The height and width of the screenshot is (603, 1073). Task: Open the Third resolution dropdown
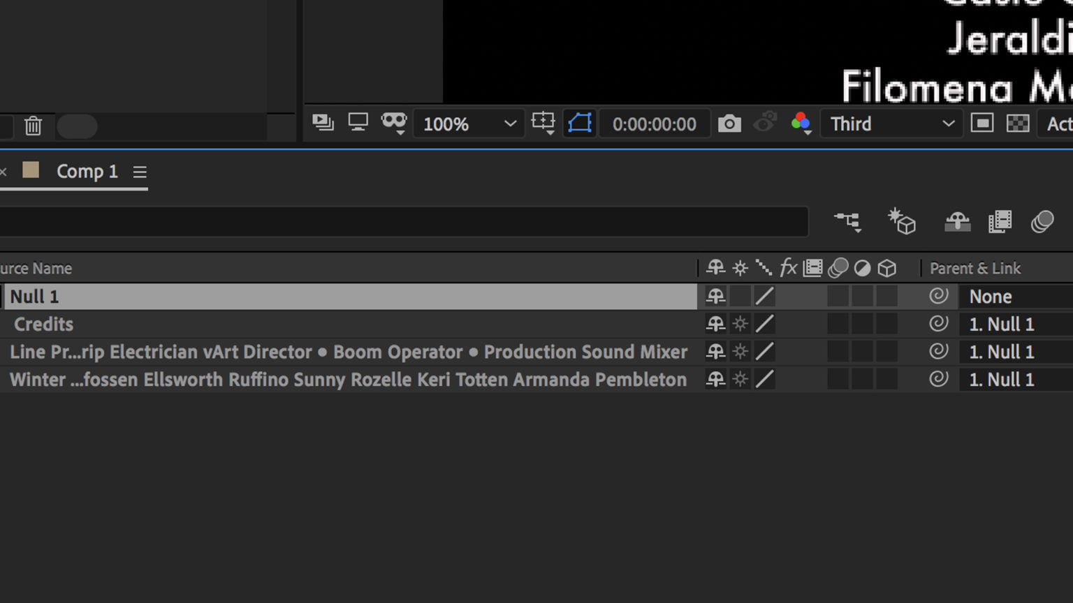[x=891, y=124]
